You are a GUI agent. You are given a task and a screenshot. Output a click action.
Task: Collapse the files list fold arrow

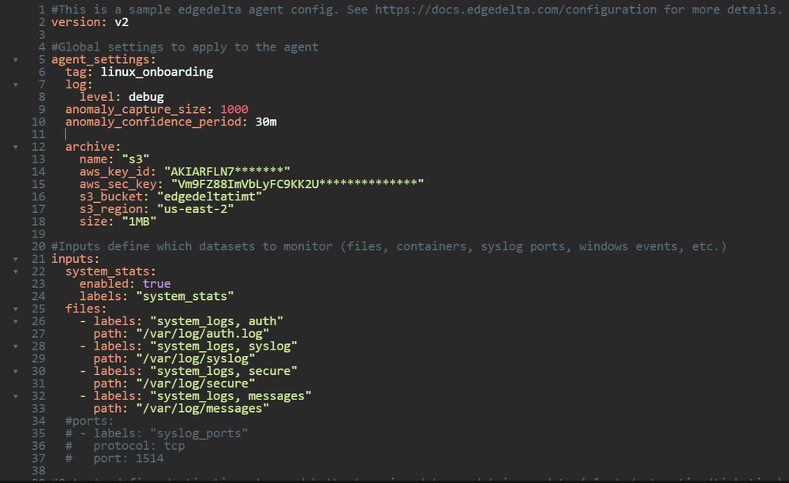pos(16,309)
